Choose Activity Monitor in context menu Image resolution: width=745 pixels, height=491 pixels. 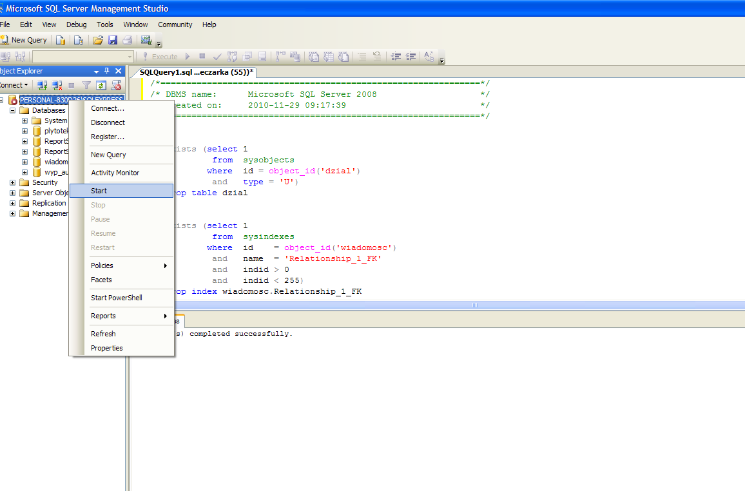(x=122, y=173)
